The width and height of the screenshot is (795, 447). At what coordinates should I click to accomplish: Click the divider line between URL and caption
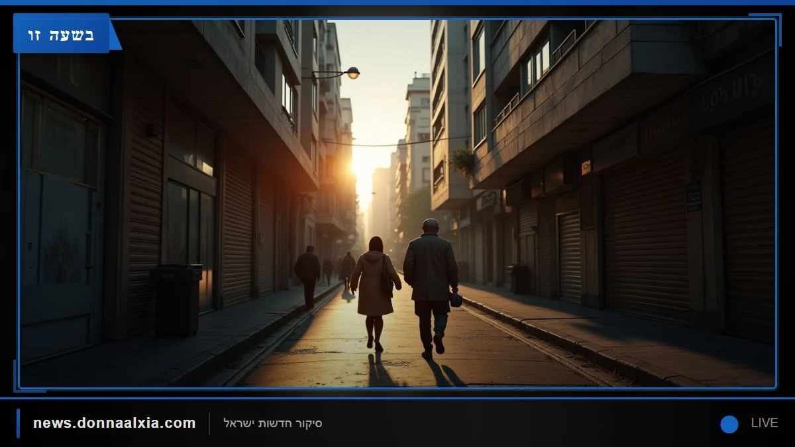(210, 423)
